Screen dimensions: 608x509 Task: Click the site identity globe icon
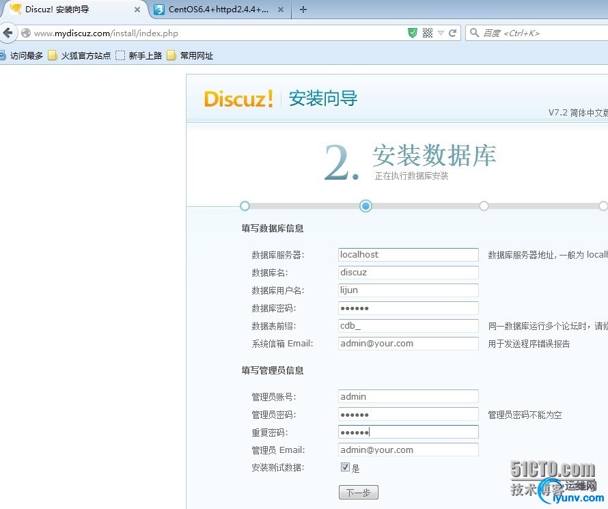pos(26,33)
